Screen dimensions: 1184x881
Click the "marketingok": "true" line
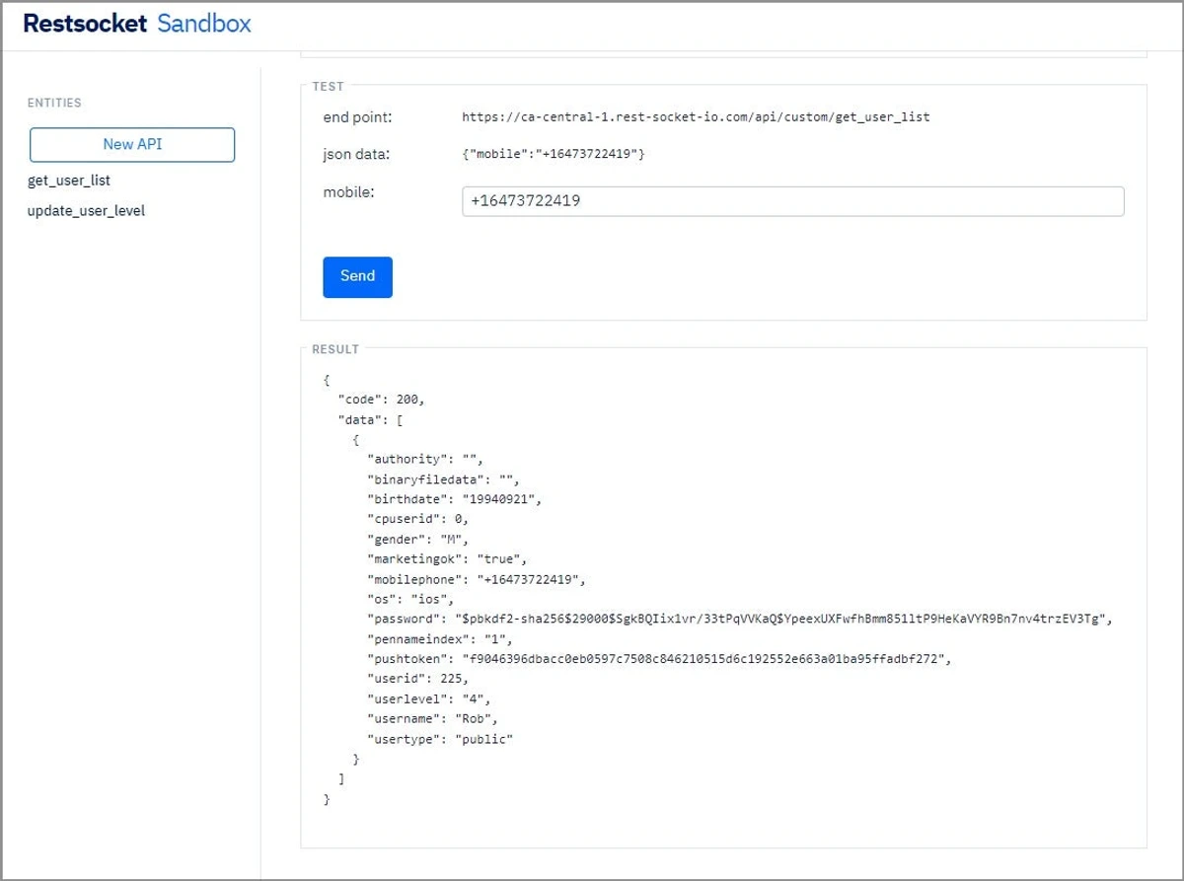(448, 559)
